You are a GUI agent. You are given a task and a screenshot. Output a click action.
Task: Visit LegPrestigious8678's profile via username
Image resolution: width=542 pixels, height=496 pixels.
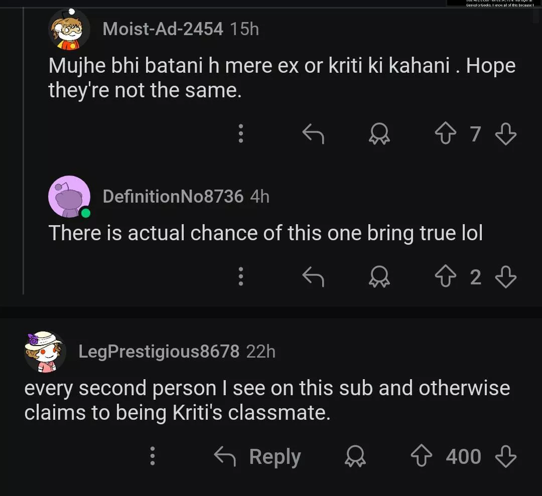pyautogui.click(x=159, y=352)
